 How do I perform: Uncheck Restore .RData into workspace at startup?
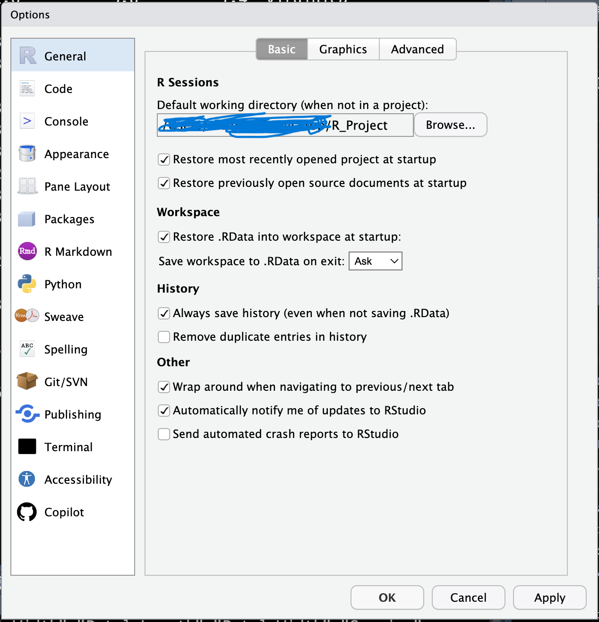tap(164, 237)
